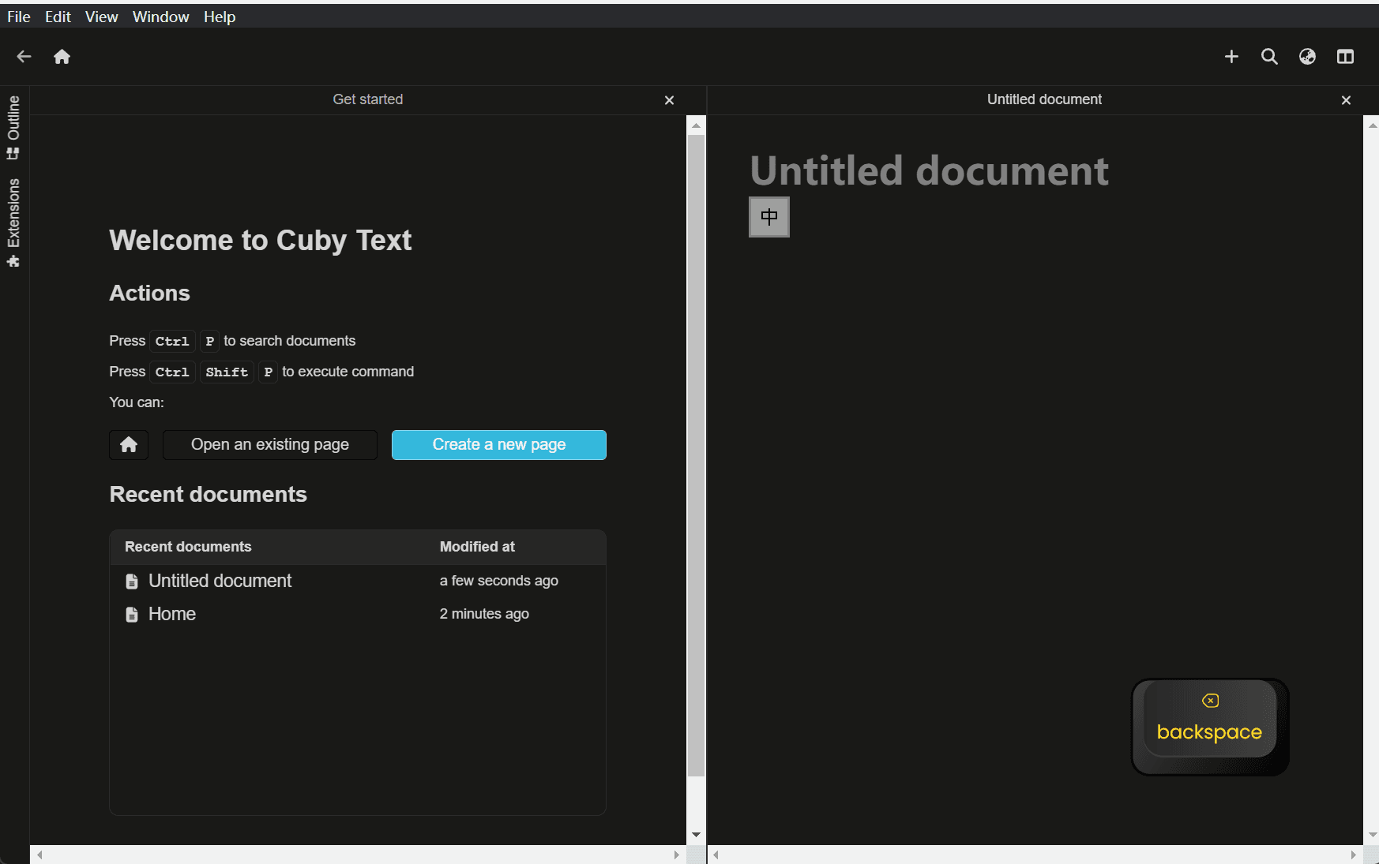
Task: Open Home from recent documents
Action: click(172, 615)
